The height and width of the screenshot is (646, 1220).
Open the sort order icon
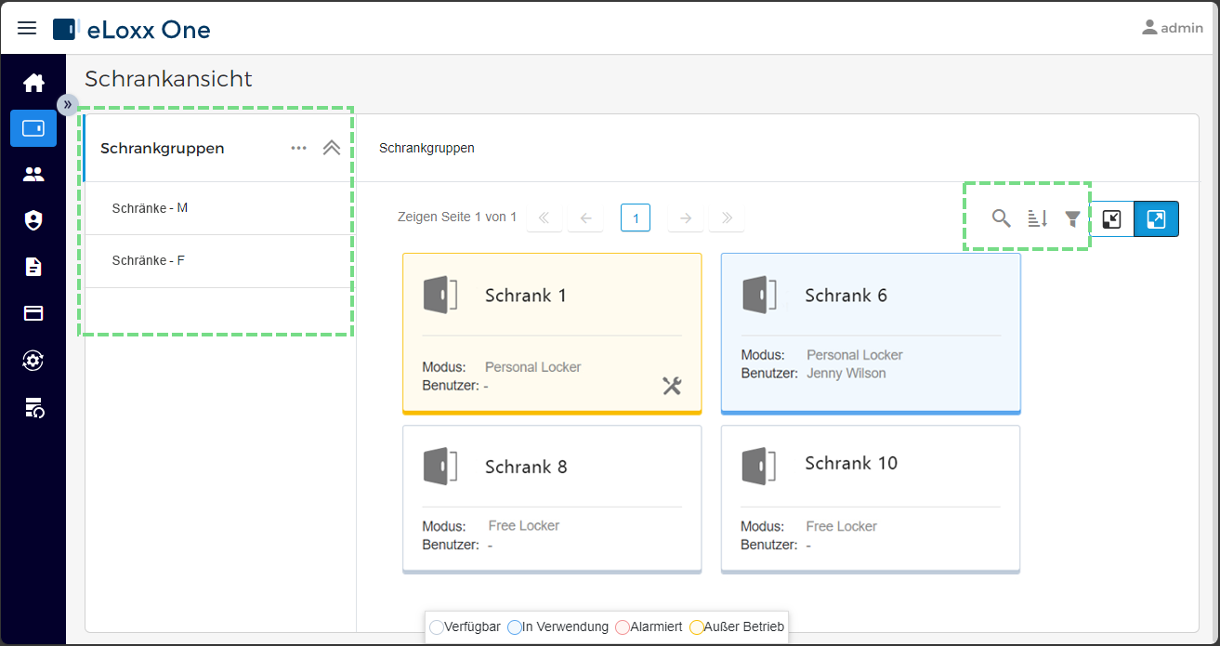[1037, 218]
